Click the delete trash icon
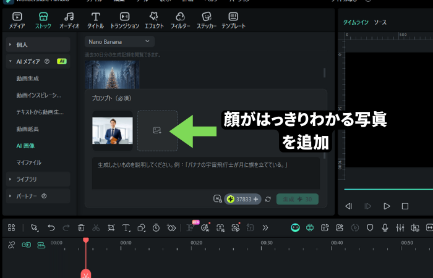The image size is (433, 278). (x=81, y=227)
